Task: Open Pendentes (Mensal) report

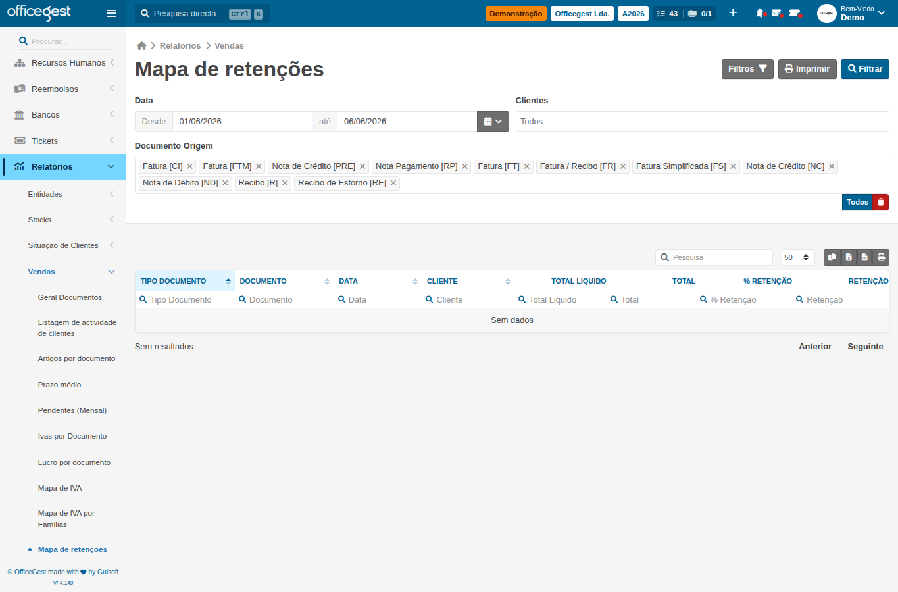Action: (x=72, y=410)
